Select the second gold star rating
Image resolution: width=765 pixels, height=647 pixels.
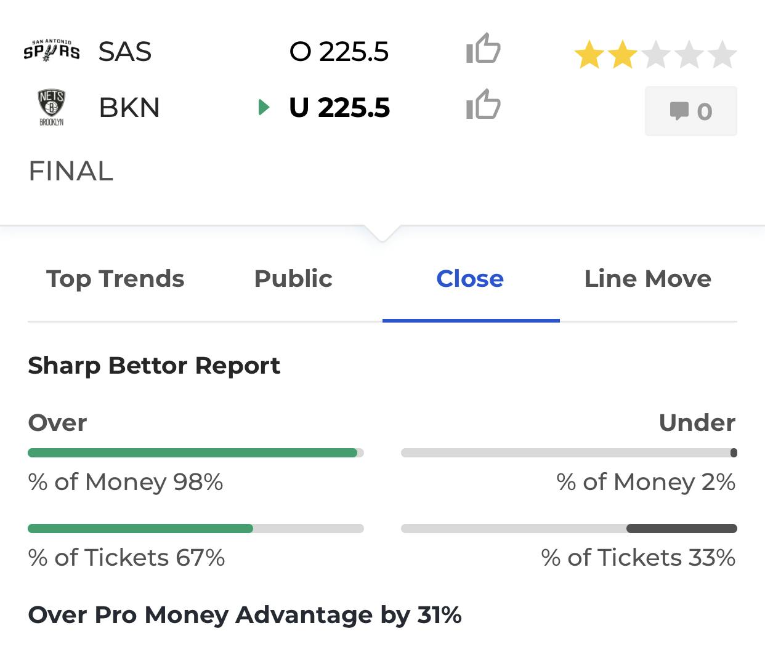point(623,55)
